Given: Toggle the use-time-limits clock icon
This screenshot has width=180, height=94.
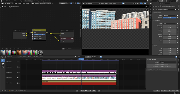Looking at the screenshot, I should 162,91.
